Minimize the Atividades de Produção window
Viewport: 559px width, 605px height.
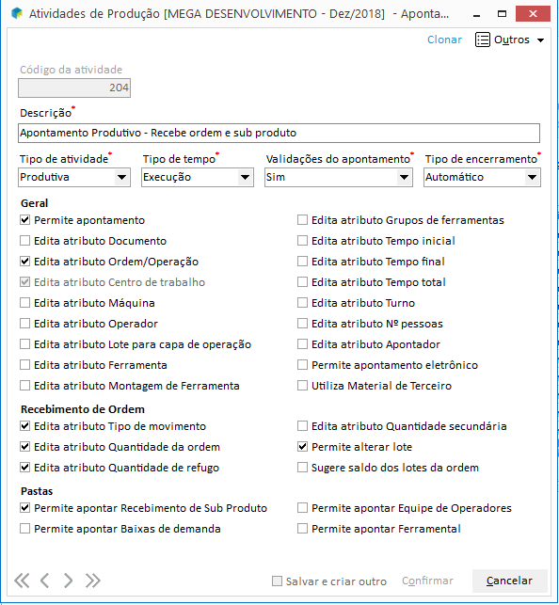[476, 15]
